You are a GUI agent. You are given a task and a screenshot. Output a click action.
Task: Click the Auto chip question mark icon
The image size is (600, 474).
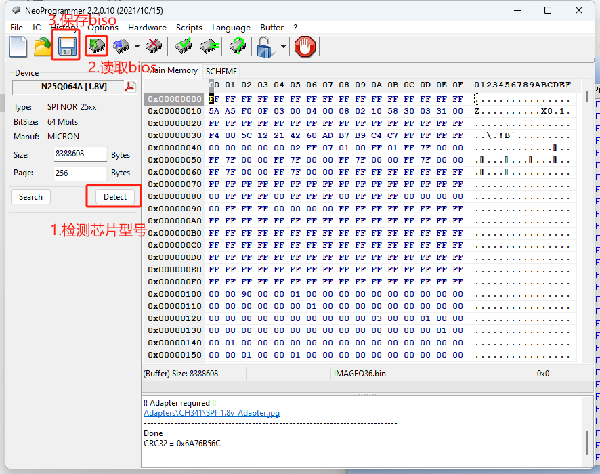tap(237, 47)
